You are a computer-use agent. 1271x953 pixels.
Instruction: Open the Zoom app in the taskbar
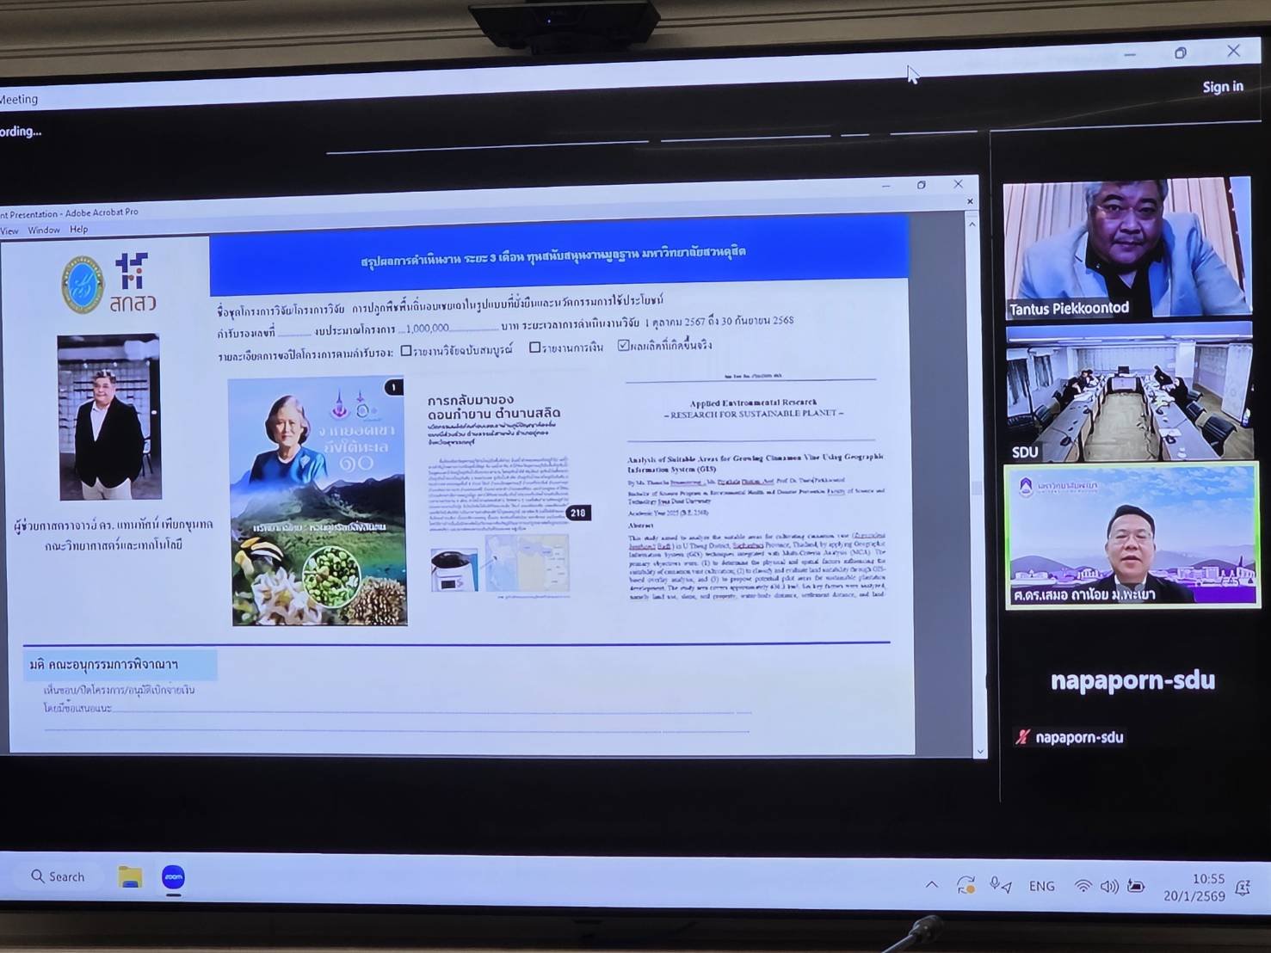173,877
